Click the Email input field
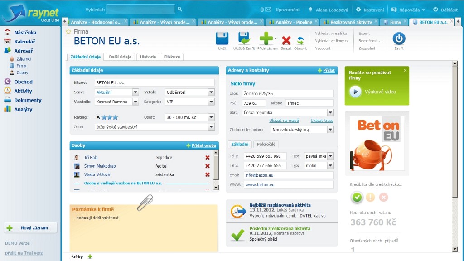 [x=289, y=175]
